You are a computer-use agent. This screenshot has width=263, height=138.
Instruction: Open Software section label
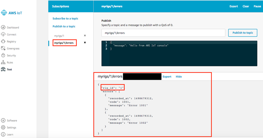[x=12, y=121]
